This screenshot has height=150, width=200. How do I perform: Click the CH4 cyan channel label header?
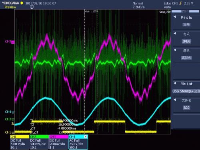click(78, 136)
